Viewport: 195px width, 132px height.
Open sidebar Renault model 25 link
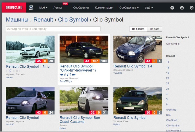[x=167, y=89]
